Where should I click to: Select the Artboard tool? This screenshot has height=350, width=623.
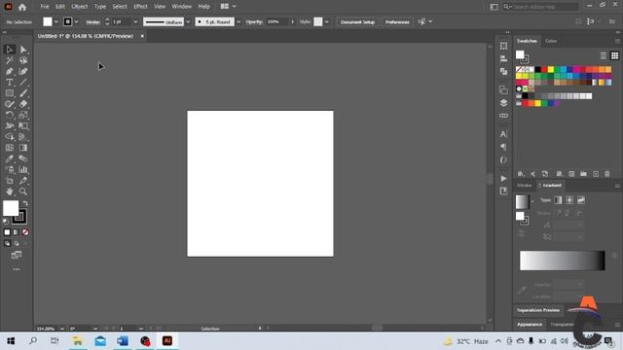(10, 181)
